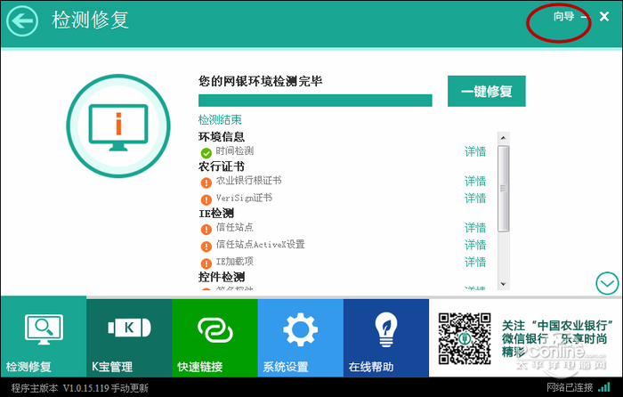Viewport: 623px width, 397px height.
Task: Click the detection progress bar
Action: pyautogui.click(x=315, y=101)
